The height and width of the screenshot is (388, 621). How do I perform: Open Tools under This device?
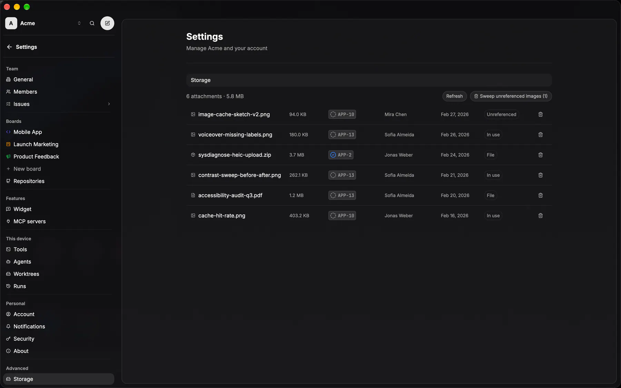click(x=59, y=249)
